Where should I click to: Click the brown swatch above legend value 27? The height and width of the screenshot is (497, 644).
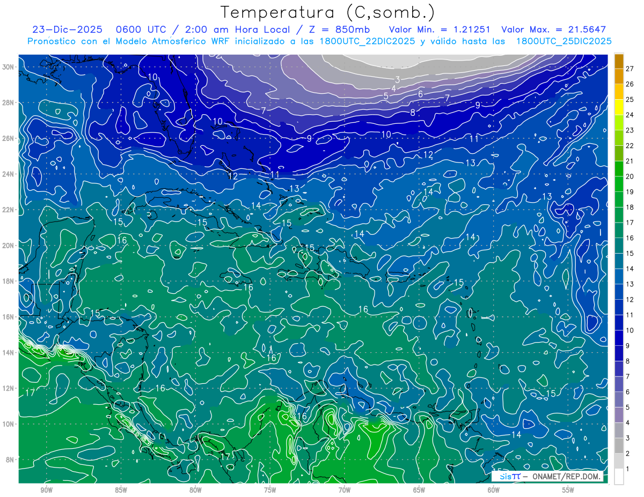(x=619, y=61)
